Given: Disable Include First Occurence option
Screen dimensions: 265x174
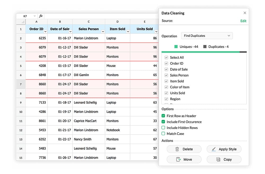Looking at the screenshot, I should click(x=163, y=122).
